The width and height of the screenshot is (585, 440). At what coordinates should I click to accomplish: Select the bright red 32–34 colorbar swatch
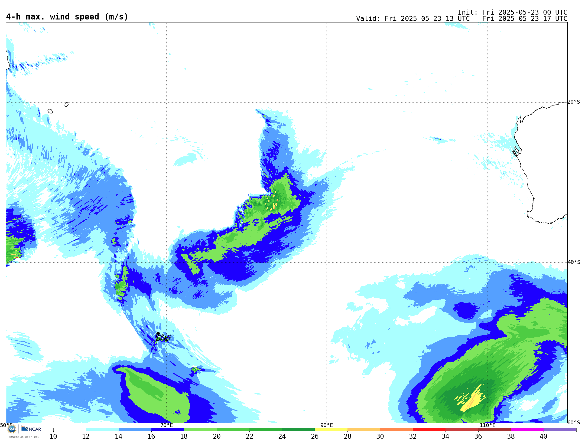pyautogui.click(x=429, y=430)
